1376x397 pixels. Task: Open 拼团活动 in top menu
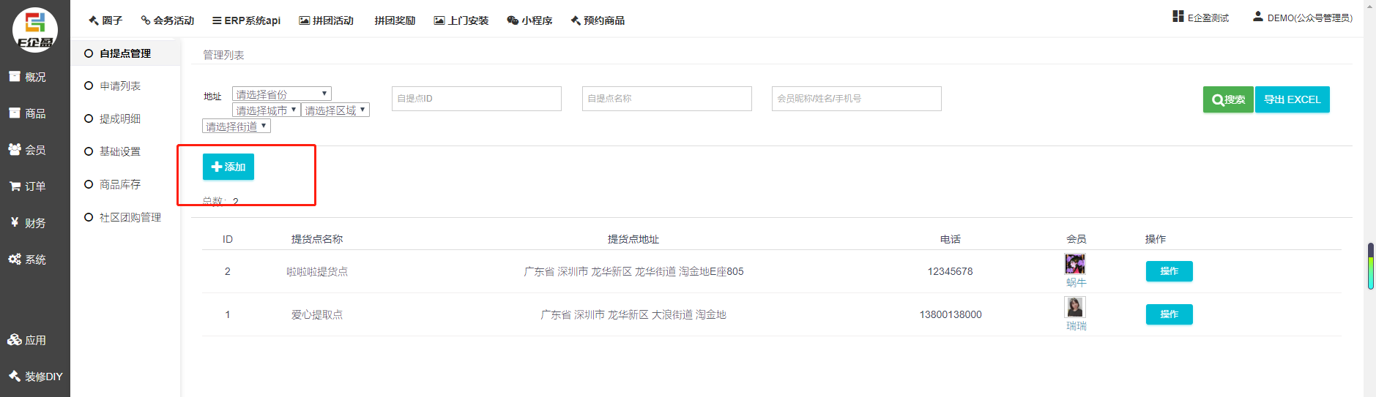coord(326,20)
